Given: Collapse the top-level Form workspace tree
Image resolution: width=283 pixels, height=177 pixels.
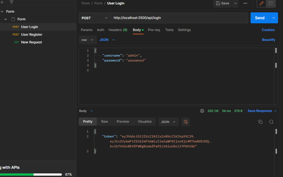Looking at the screenshot, I should [x=2, y=12].
